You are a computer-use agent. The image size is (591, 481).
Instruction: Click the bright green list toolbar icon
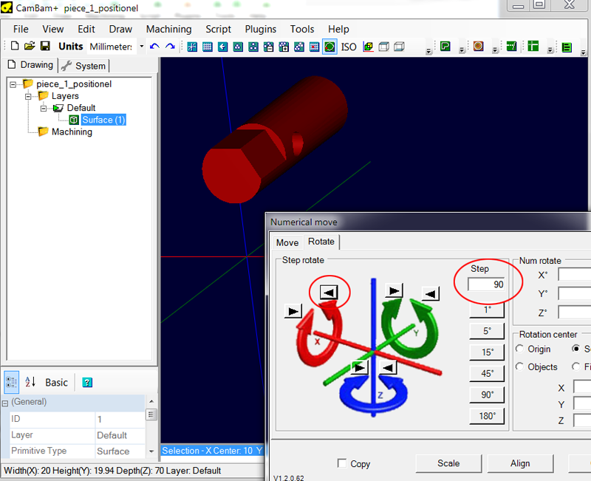(x=567, y=47)
